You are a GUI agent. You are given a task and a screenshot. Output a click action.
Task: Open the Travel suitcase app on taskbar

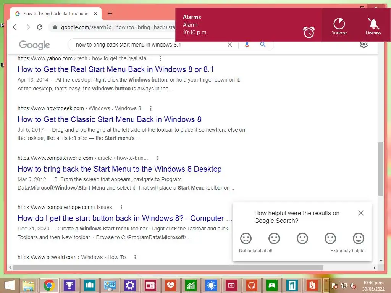pos(89,285)
